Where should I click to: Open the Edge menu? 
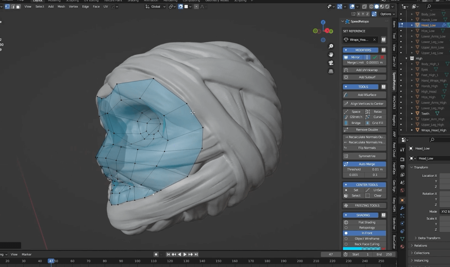(x=85, y=6)
